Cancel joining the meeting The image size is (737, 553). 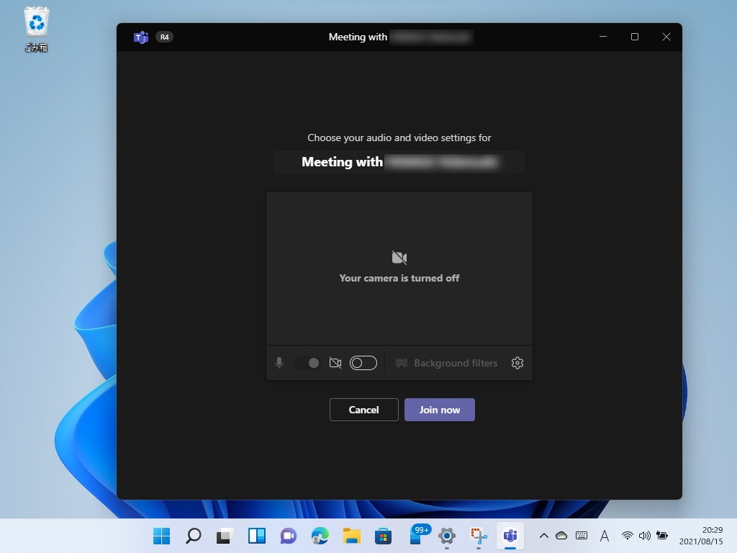tap(363, 409)
